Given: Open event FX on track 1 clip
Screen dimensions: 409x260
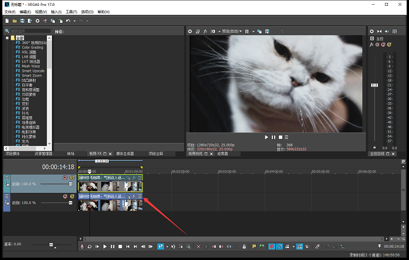Looking at the screenshot, I should [x=133, y=177].
